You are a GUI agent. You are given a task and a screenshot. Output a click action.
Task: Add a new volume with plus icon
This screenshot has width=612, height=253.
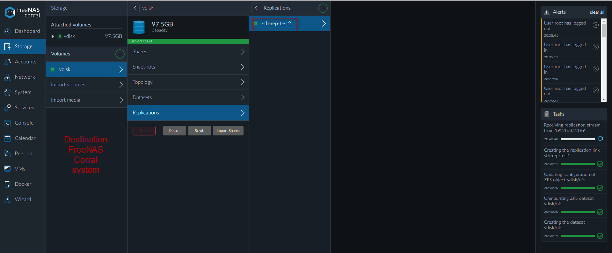click(120, 54)
